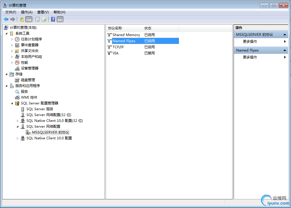Click the Shared Folders icon
Screen dimensions: 291x208
coord(17,51)
